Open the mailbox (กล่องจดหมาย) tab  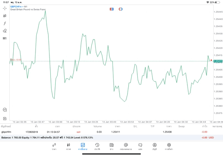pyautogui.click(x=126, y=146)
